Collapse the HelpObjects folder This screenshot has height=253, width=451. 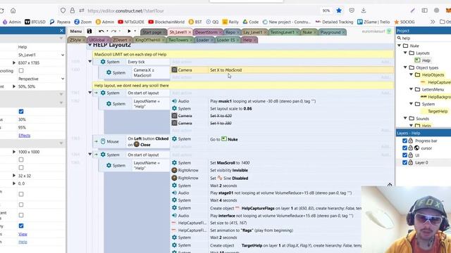point(412,74)
